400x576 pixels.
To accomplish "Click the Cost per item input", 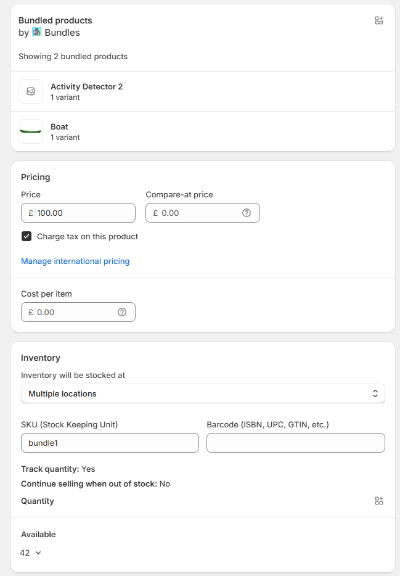I will point(78,312).
